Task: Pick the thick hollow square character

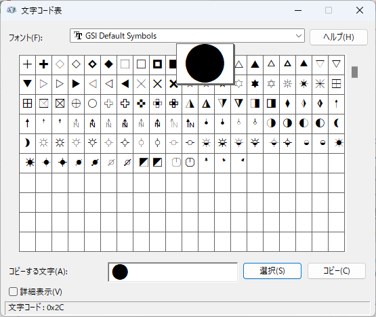Action: pyautogui.click(x=157, y=64)
